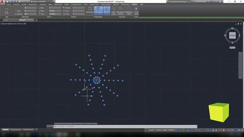
Task: Click the Filas count input field
Action: click(x=55, y=8)
